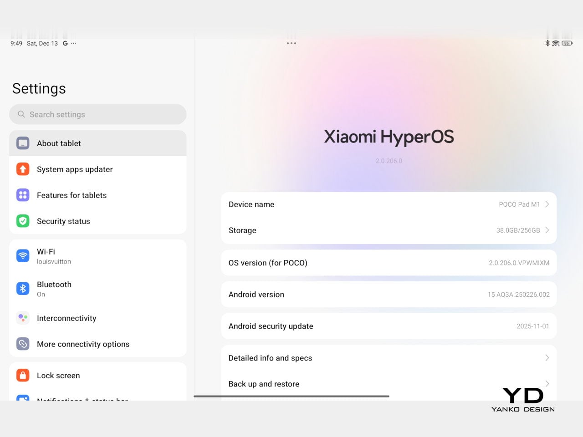Viewport: 583px width, 437px height.
Task: Tap the Lock screen icon
Action: point(23,376)
